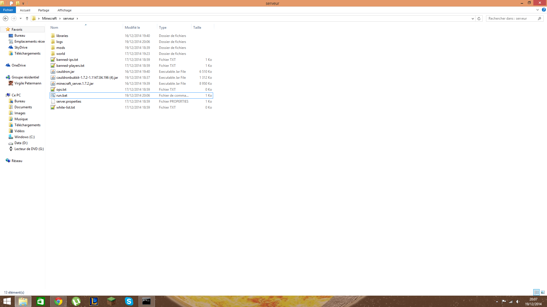Image resolution: width=547 pixels, height=307 pixels.
Task: Click the search magnifier icon
Action: (539, 18)
